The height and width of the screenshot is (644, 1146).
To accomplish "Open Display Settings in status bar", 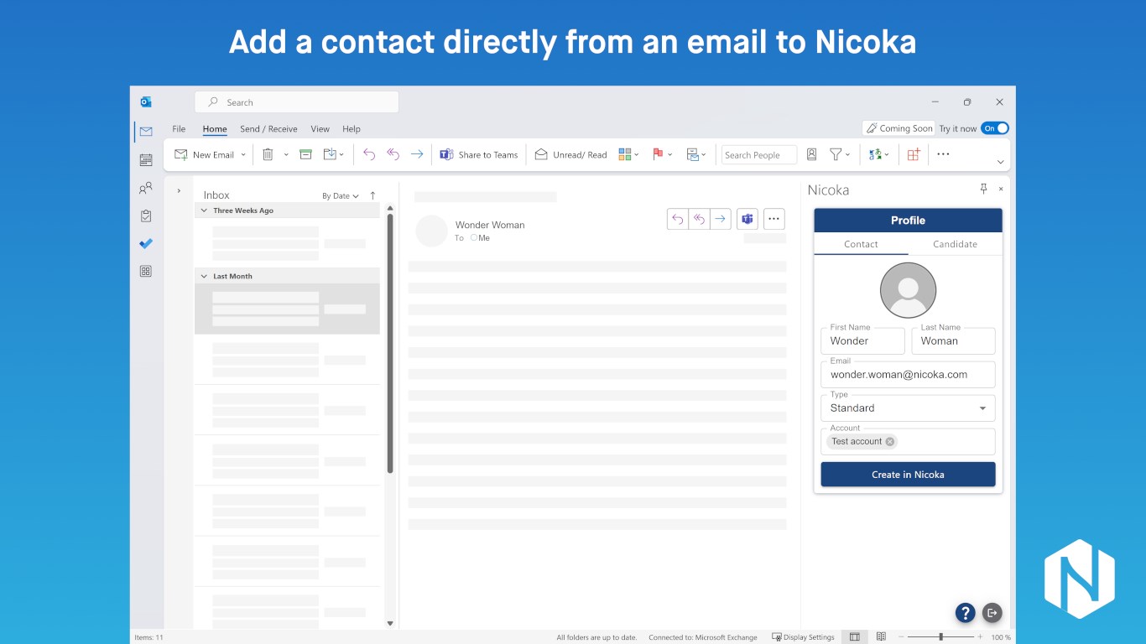I will coord(803,637).
